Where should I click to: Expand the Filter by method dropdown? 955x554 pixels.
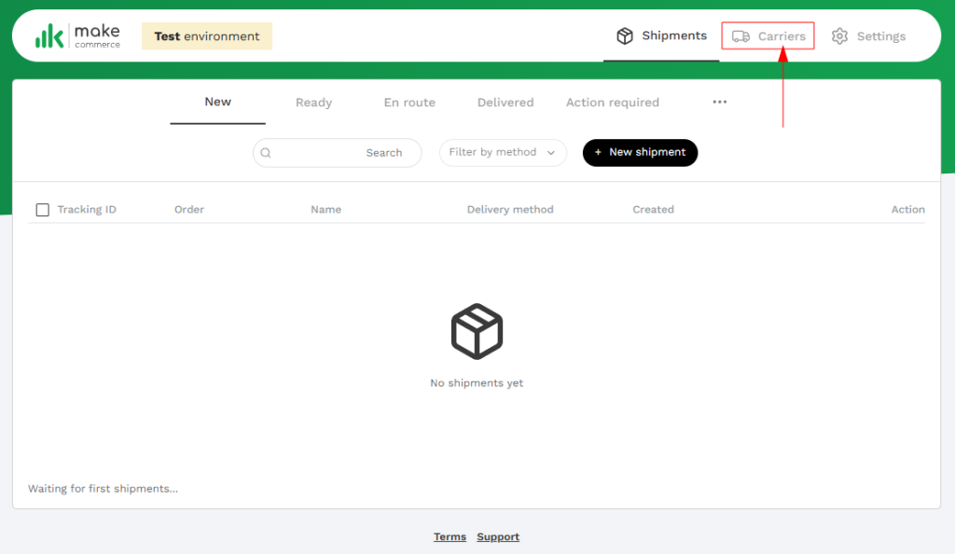coord(503,153)
